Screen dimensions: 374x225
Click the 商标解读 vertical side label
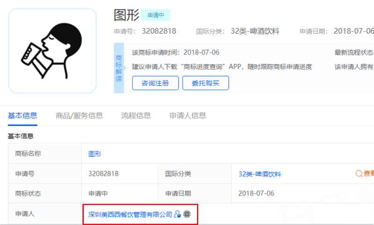pyautogui.click(x=119, y=68)
